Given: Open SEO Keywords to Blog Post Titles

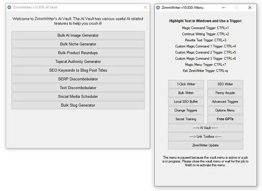Looking at the screenshot, I should pos(78,70).
